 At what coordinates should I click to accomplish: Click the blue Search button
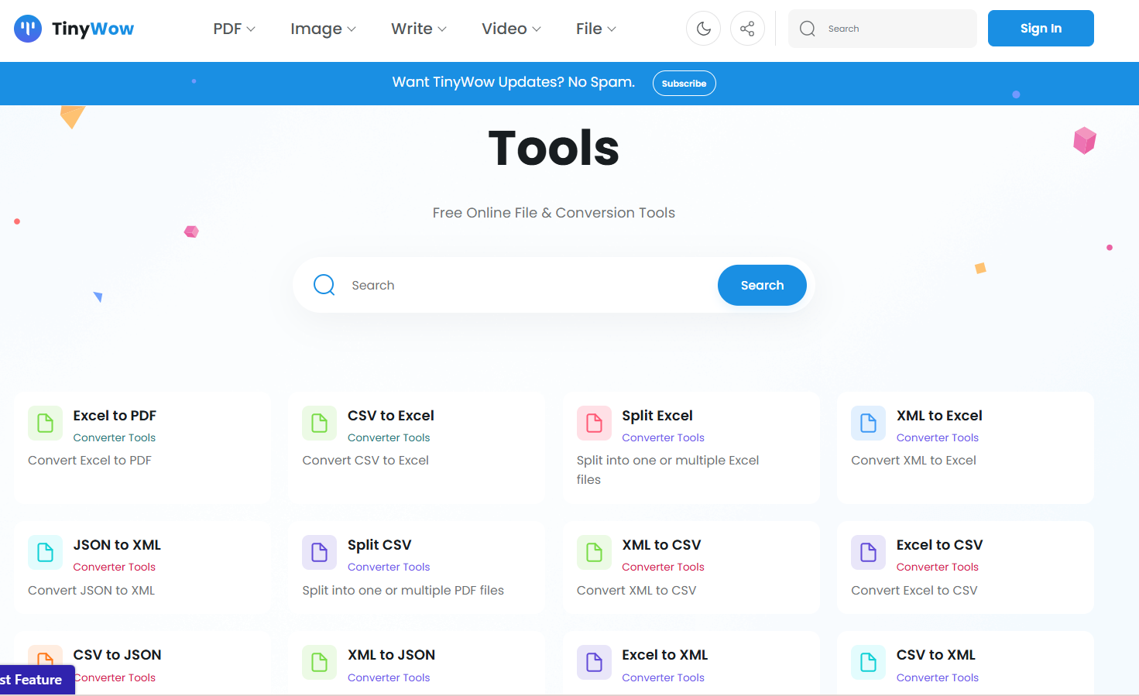click(762, 285)
